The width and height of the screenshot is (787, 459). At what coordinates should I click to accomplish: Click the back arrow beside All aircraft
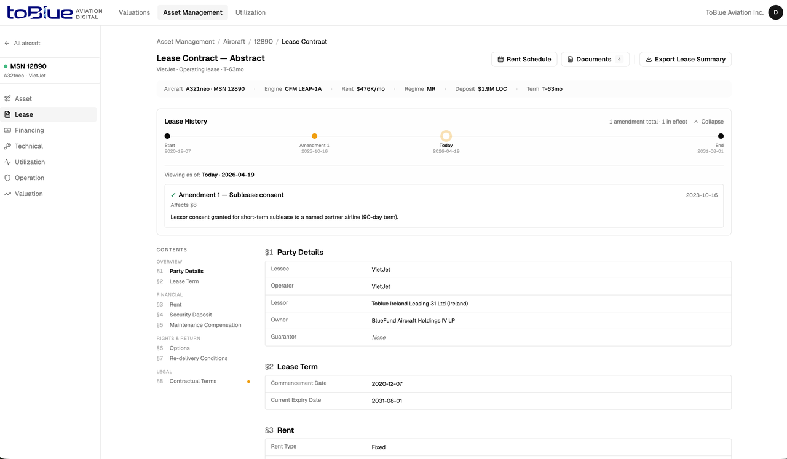(7, 44)
